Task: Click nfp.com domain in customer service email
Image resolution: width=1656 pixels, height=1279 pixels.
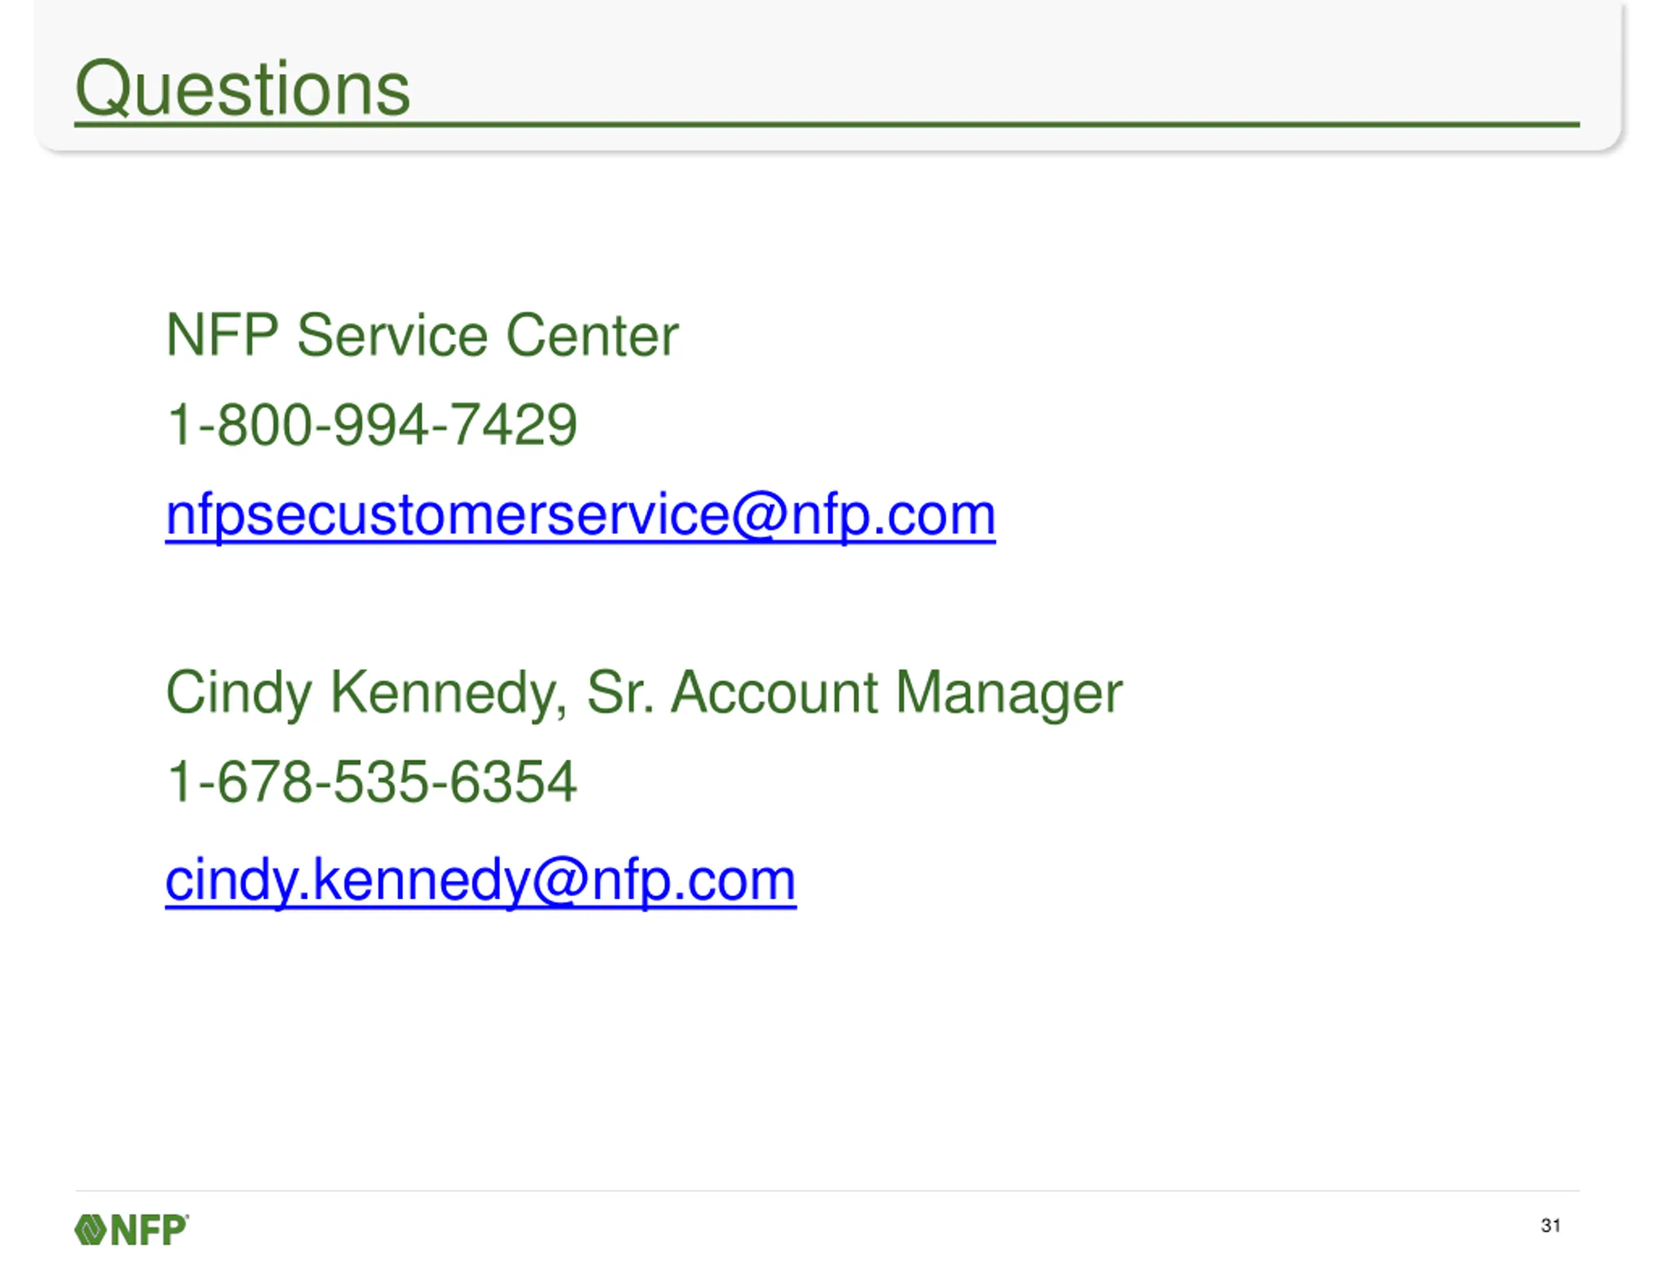Action: [893, 515]
